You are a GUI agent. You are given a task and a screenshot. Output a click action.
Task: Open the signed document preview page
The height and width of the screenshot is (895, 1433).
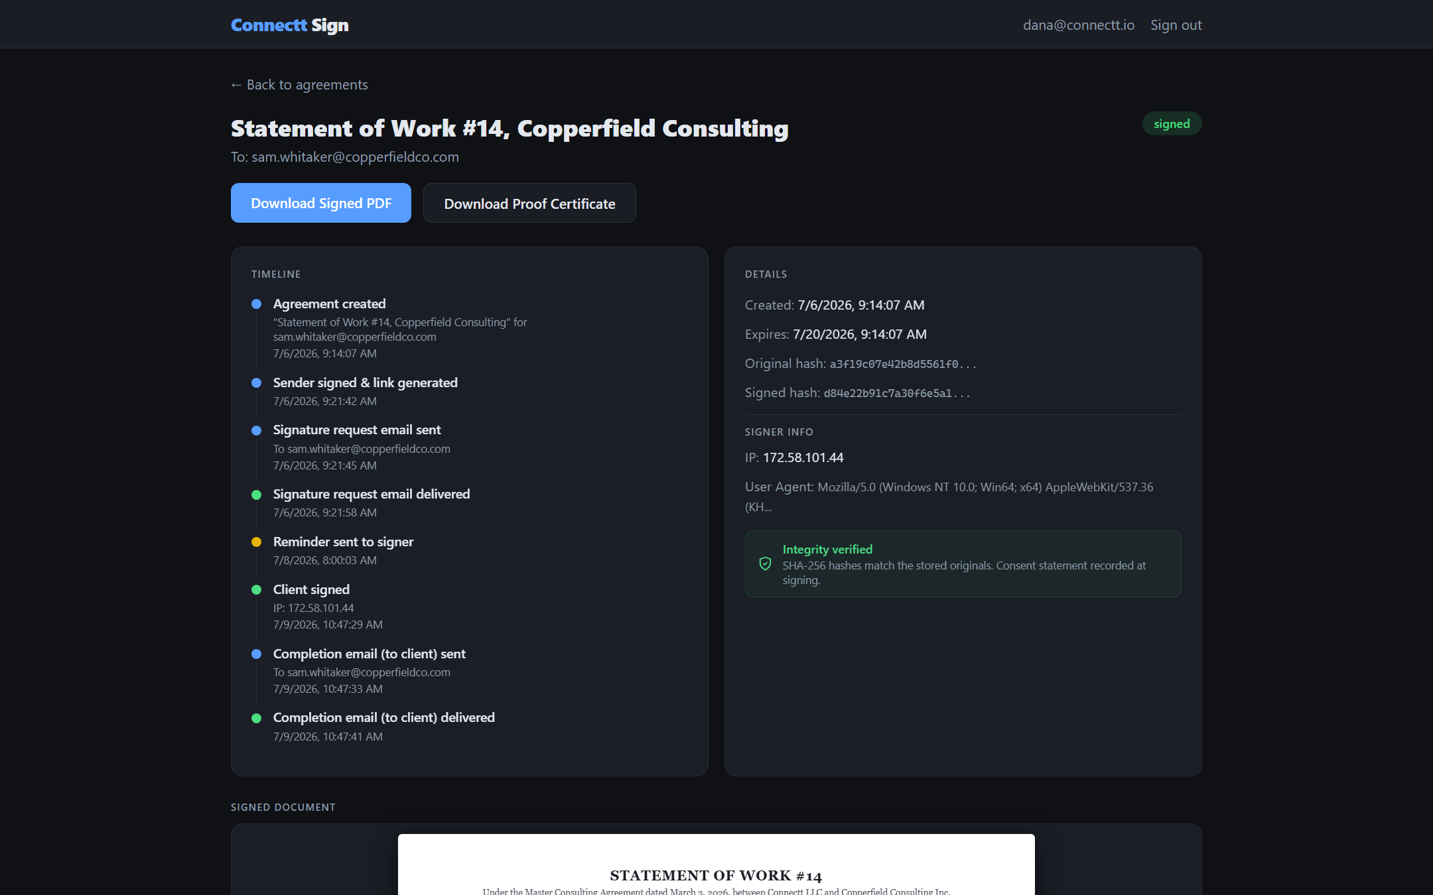point(716,865)
